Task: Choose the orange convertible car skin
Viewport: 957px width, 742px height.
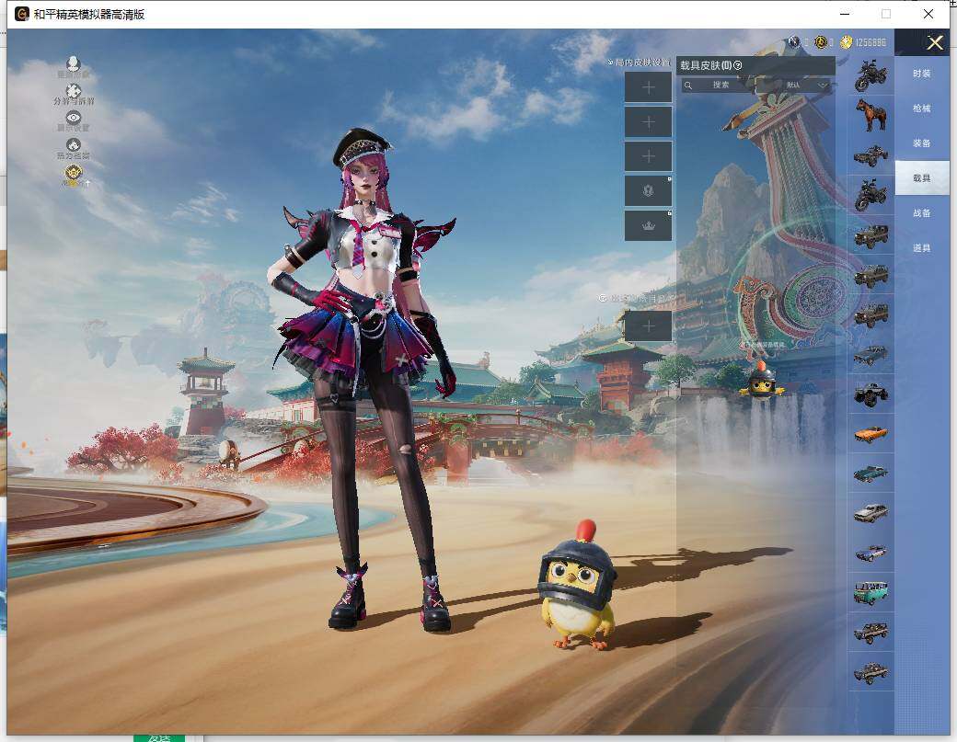Action: coord(870,434)
